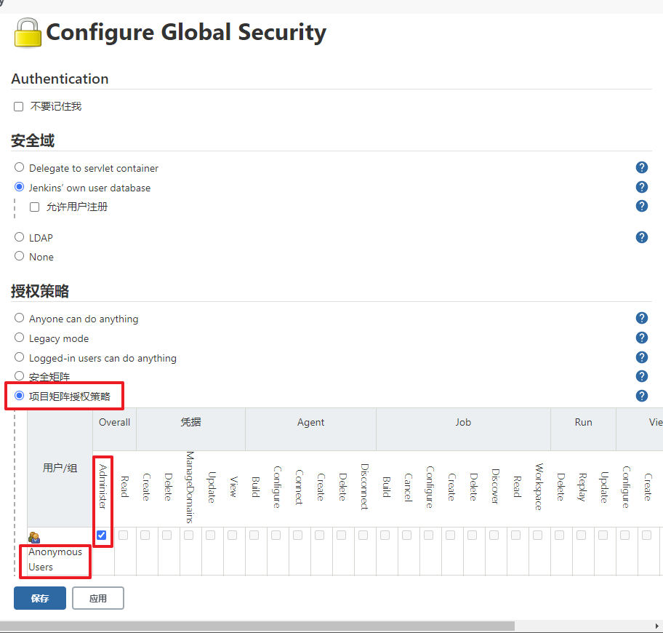Check Job Workspace for Anonymous Users
The image size is (663, 633).
pyautogui.click(x=537, y=536)
